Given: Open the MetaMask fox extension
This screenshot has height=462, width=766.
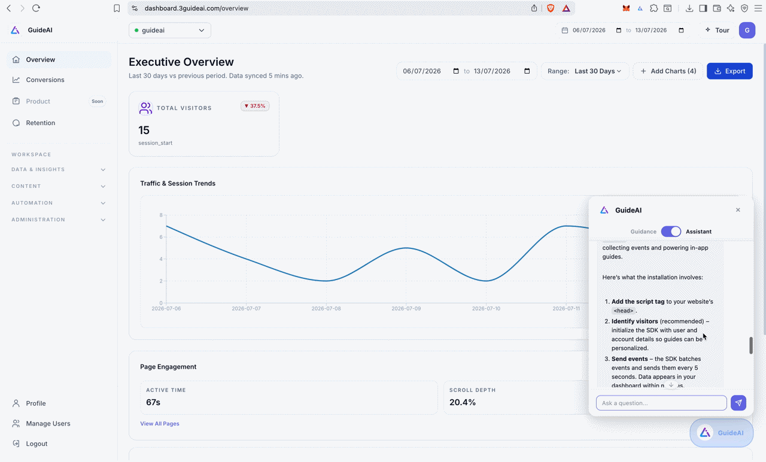Looking at the screenshot, I should [x=626, y=8].
